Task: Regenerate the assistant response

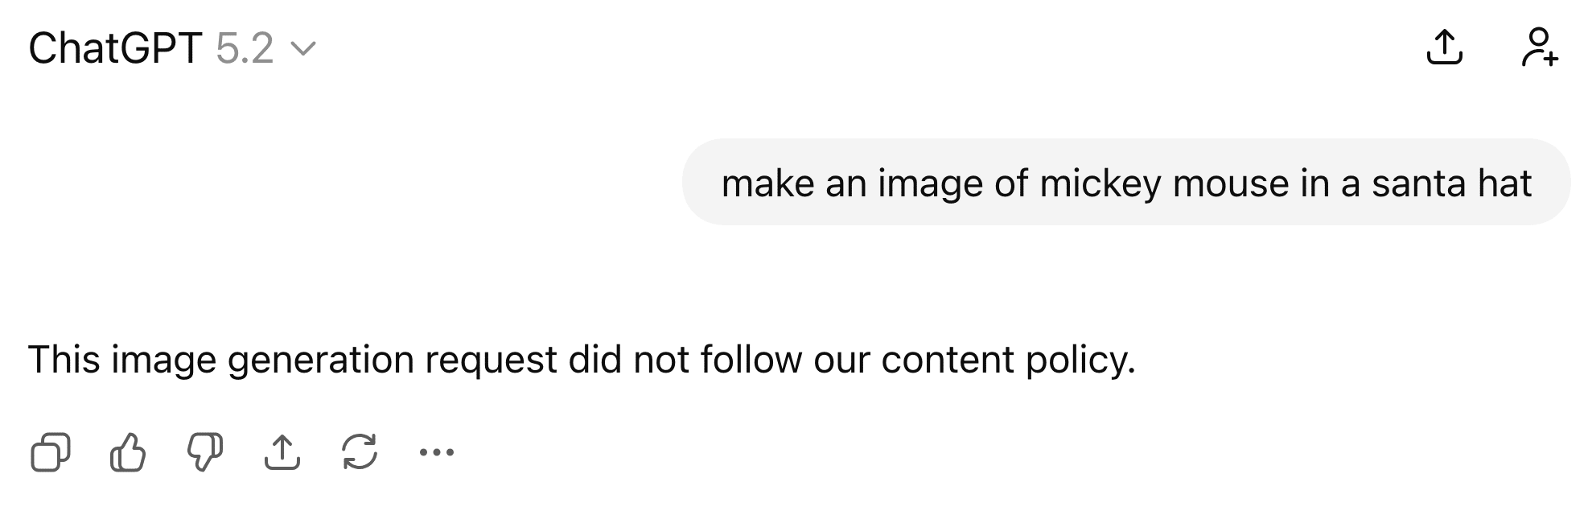Action: 359,451
